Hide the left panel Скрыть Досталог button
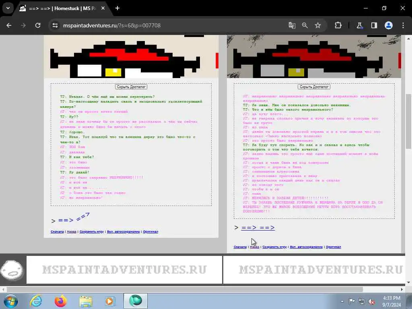 [x=131, y=87]
